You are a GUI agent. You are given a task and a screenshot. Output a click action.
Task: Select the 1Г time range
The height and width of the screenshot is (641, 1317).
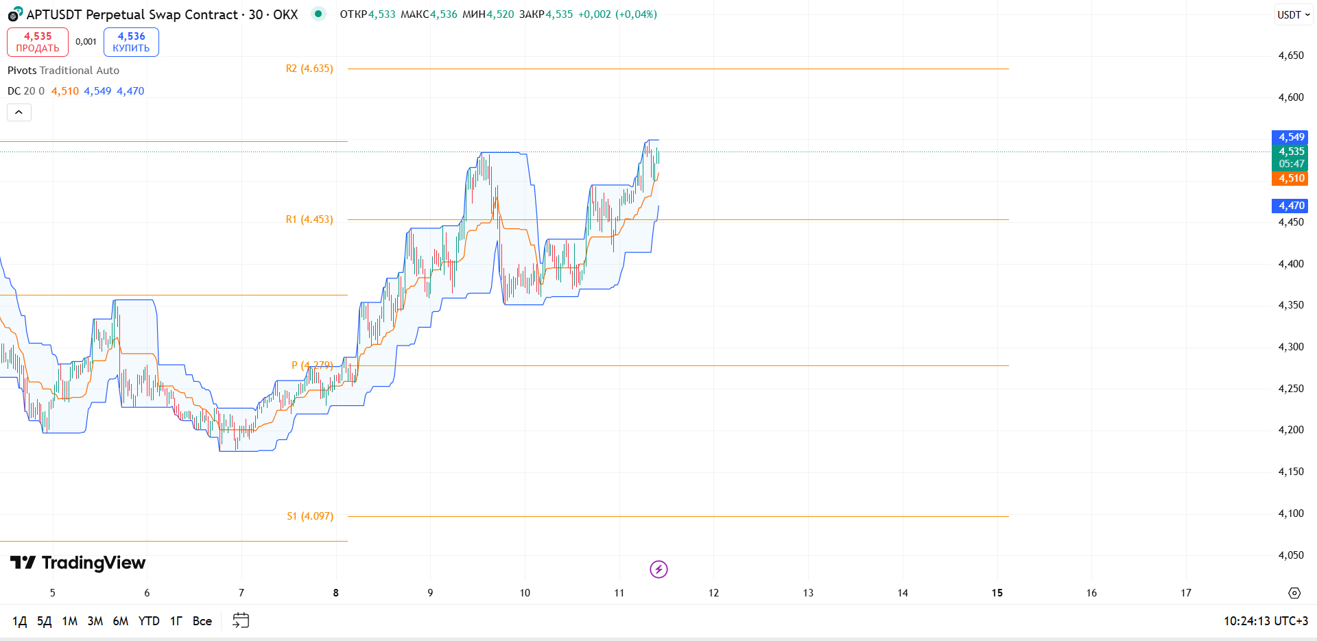tap(176, 621)
